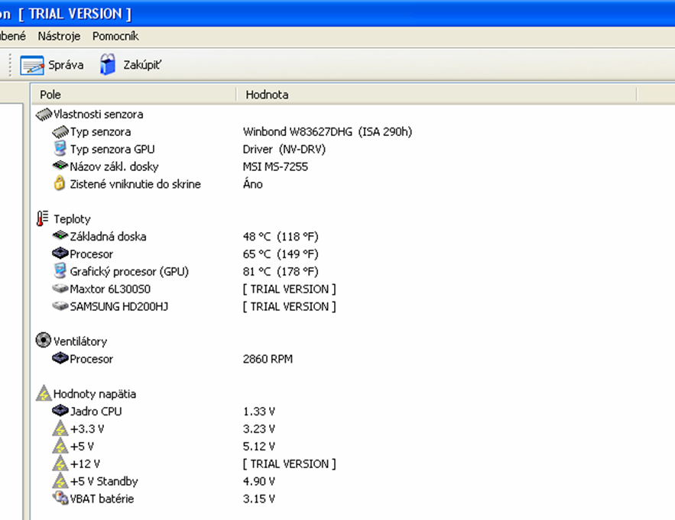Screen dimensions: 675x520
Task: Sort by the Pole column header
Action: pyautogui.click(x=50, y=95)
